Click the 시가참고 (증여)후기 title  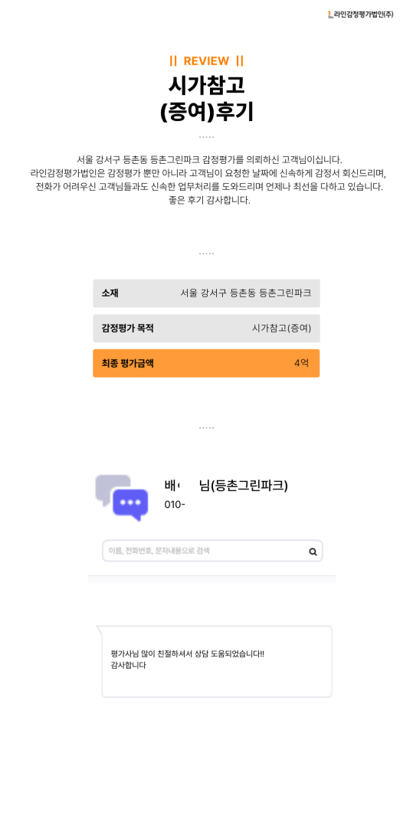pos(206,98)
